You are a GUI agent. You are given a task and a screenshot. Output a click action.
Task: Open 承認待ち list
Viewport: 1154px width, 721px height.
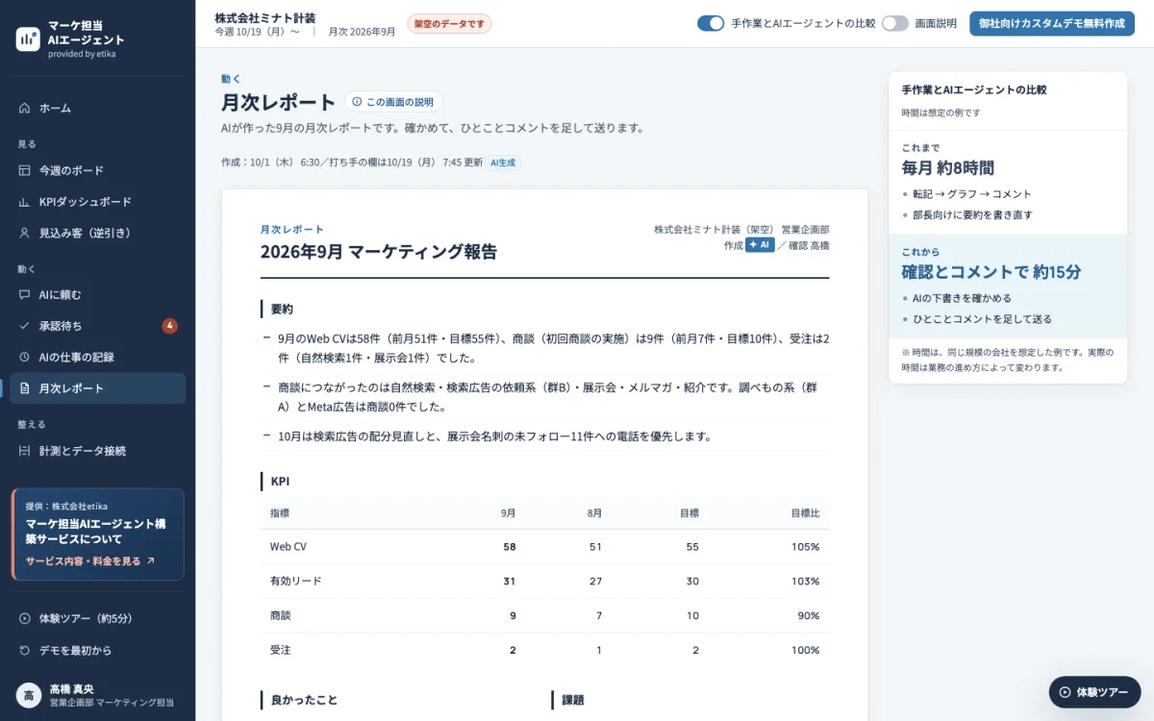point(97,326)
